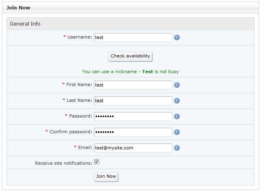Click the Receive site notifications label

pyautogui.click(x=63, y=163)
